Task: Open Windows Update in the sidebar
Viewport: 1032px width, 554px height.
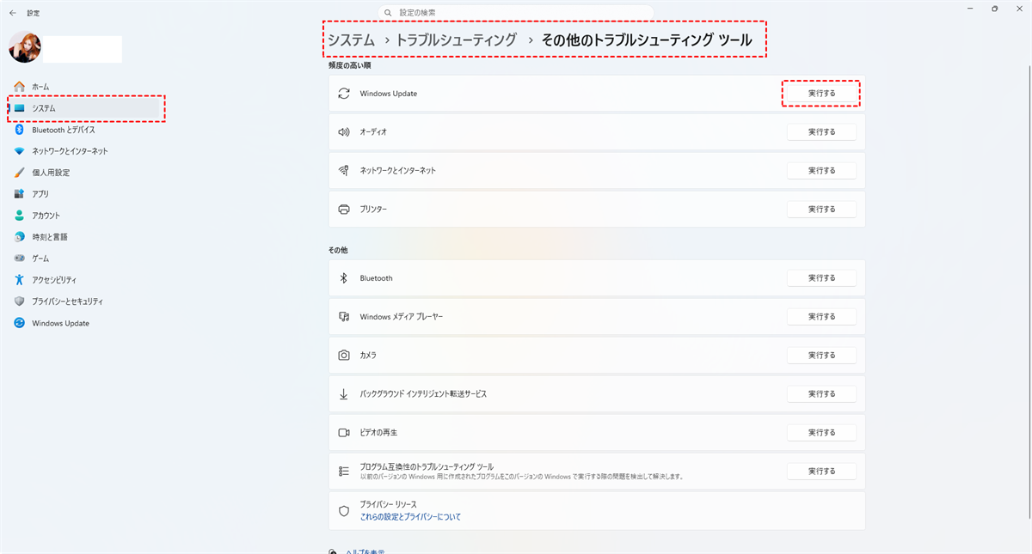Action: tap(60, 323)
